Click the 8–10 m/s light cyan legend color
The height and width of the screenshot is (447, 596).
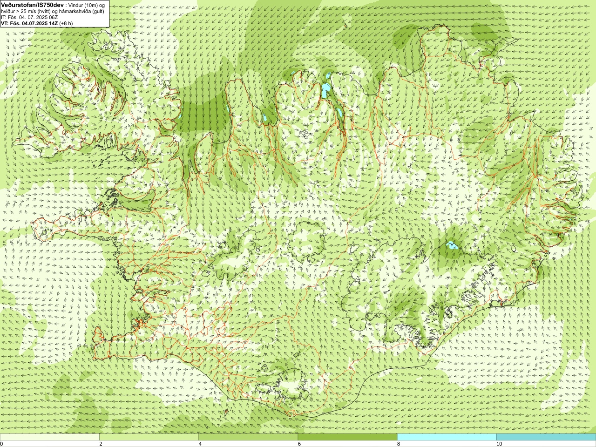click(447, 437)
